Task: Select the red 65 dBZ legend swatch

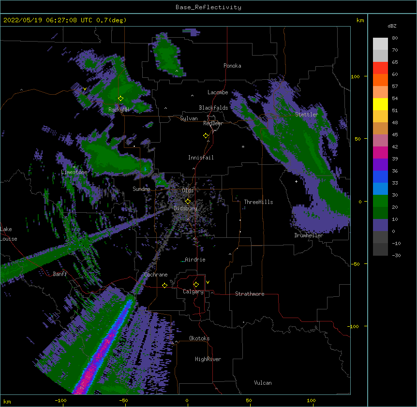Action: (x=380, y=68)
